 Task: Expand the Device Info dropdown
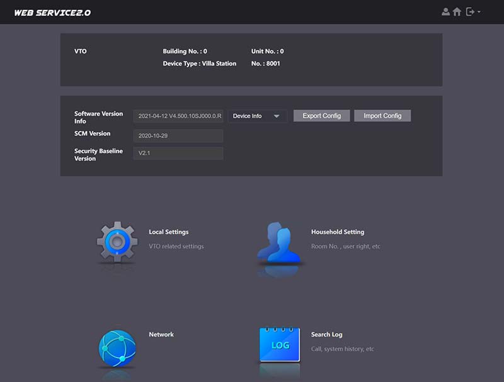257,116
